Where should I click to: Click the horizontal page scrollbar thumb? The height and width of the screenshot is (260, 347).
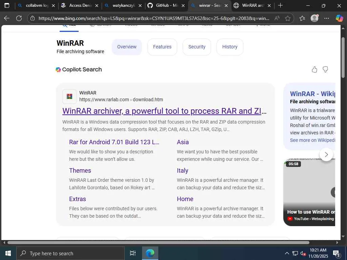tap(158, 242)
